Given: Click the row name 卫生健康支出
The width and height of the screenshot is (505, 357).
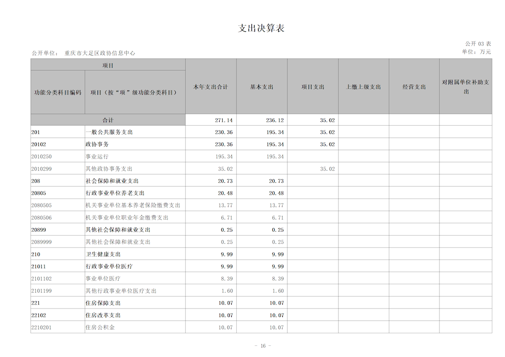Looking at the screenshot, I should 103,254.
